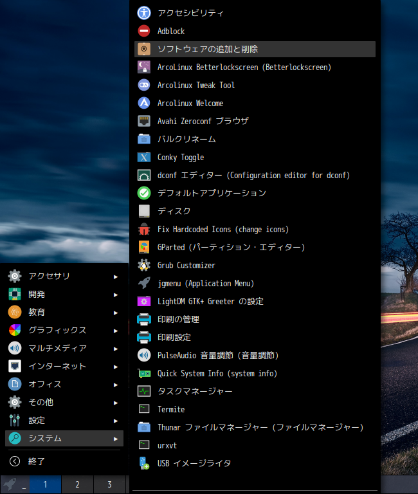418x494 pixels.
Task: Expand the グラフィックス submenu arrow
Action: [x=116, y=331]
